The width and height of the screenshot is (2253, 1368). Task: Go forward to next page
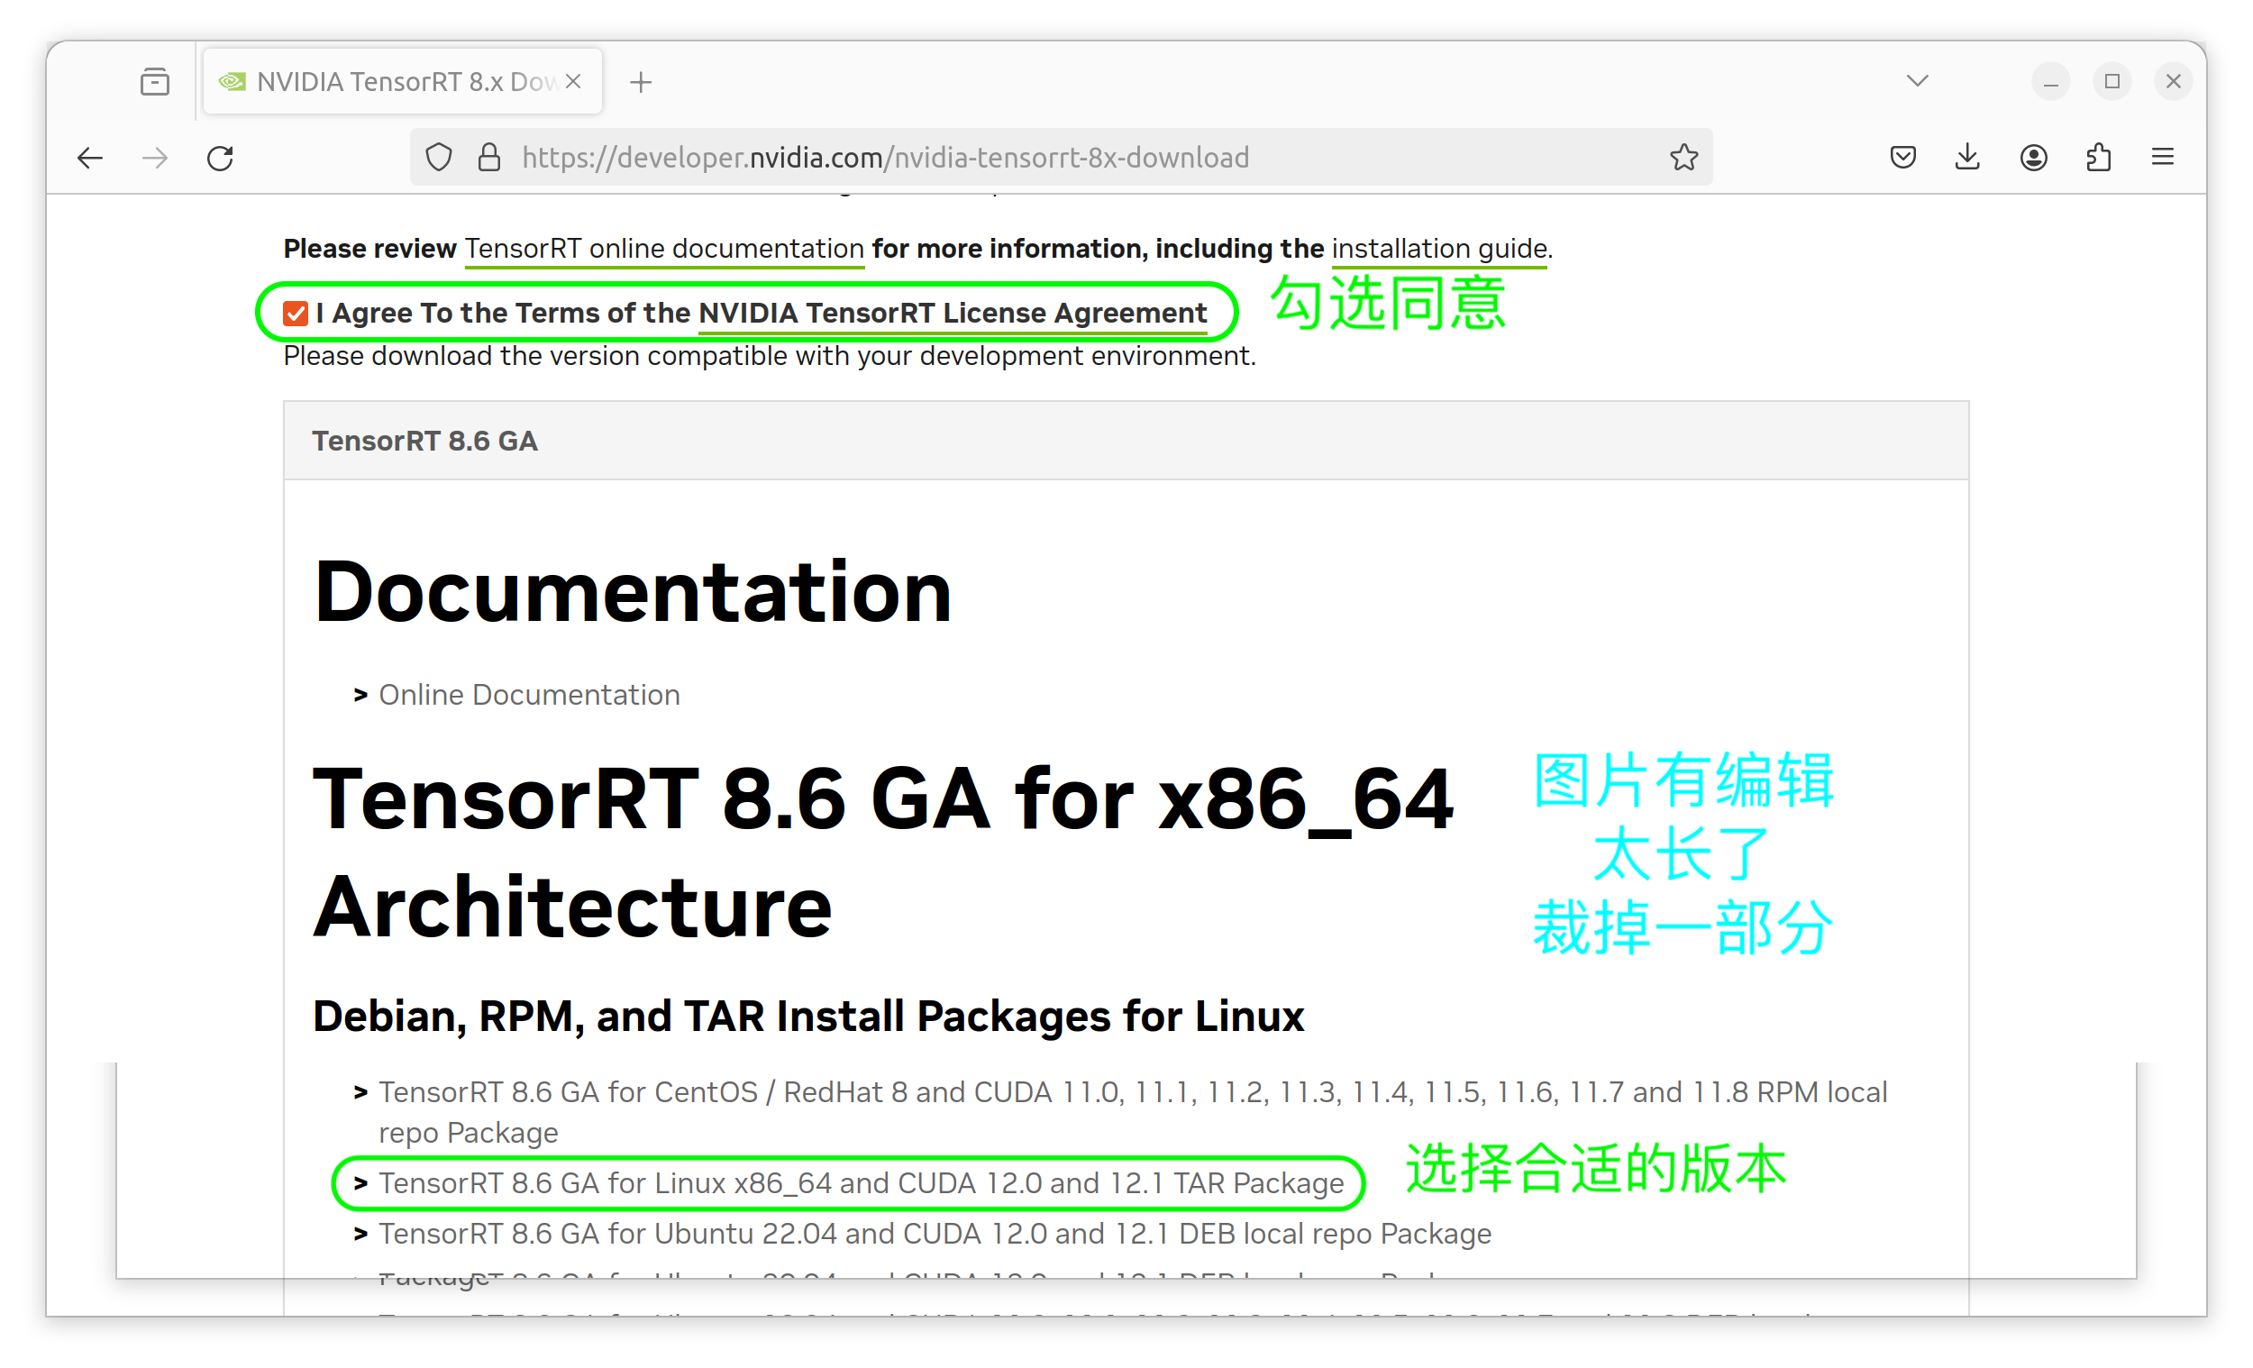155,159
